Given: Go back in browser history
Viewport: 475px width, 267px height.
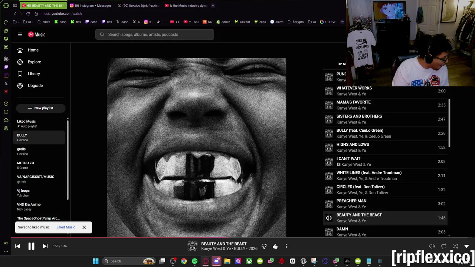Looking at the screenshot, I should tap(15, 14).
